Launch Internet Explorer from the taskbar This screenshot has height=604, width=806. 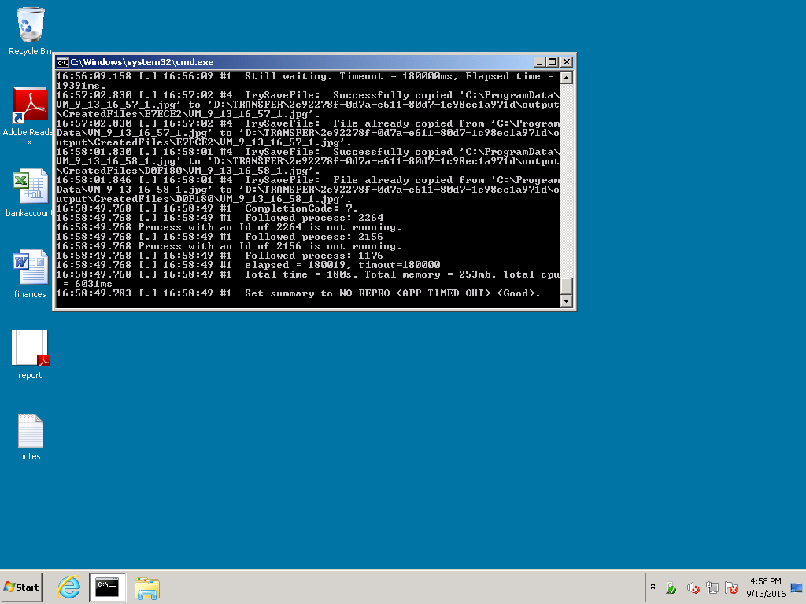(69, 587)
